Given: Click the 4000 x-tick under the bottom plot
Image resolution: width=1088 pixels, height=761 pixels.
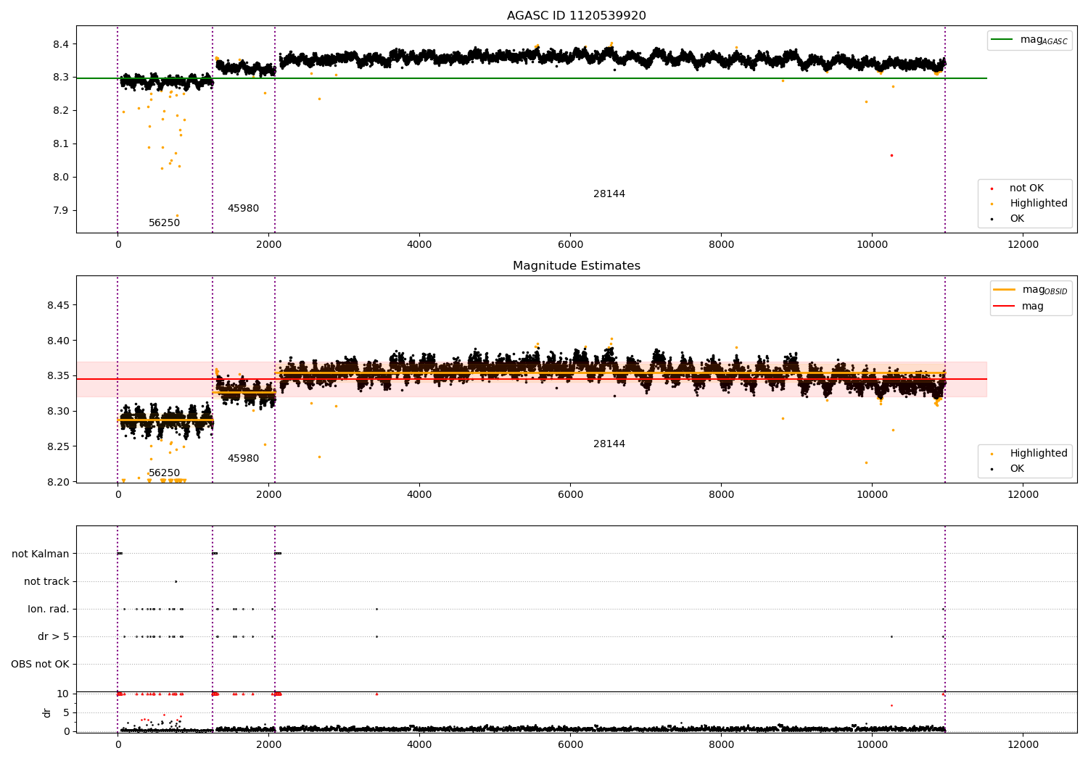Looking at the screenshot, I should (419, 745).
